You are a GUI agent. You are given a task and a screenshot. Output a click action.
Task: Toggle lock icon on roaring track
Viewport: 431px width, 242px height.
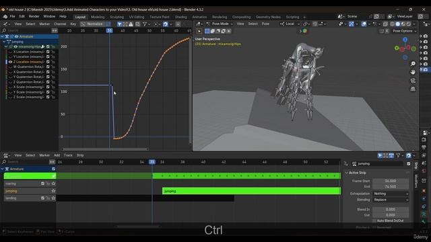(48, 184)
